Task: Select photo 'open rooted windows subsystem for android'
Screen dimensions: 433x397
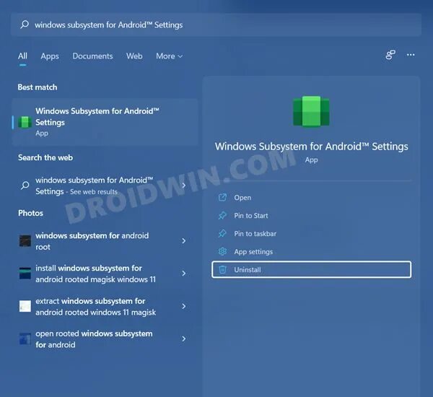Action: tap(105, 339)
